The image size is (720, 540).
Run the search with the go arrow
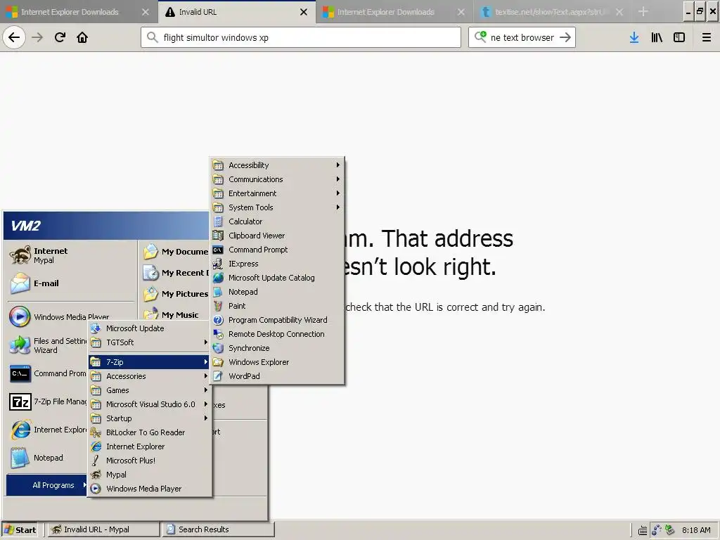click(565, 37)
